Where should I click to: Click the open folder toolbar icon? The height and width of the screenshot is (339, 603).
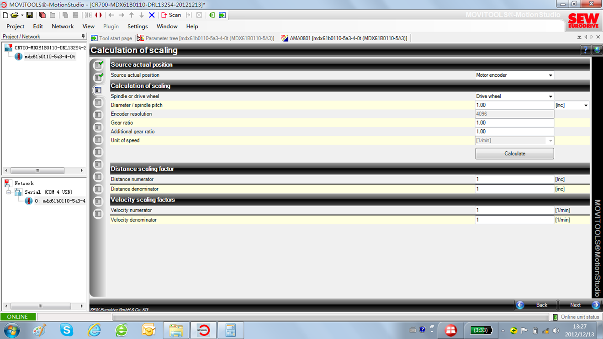pyautogui.click(x=15, y=15)
